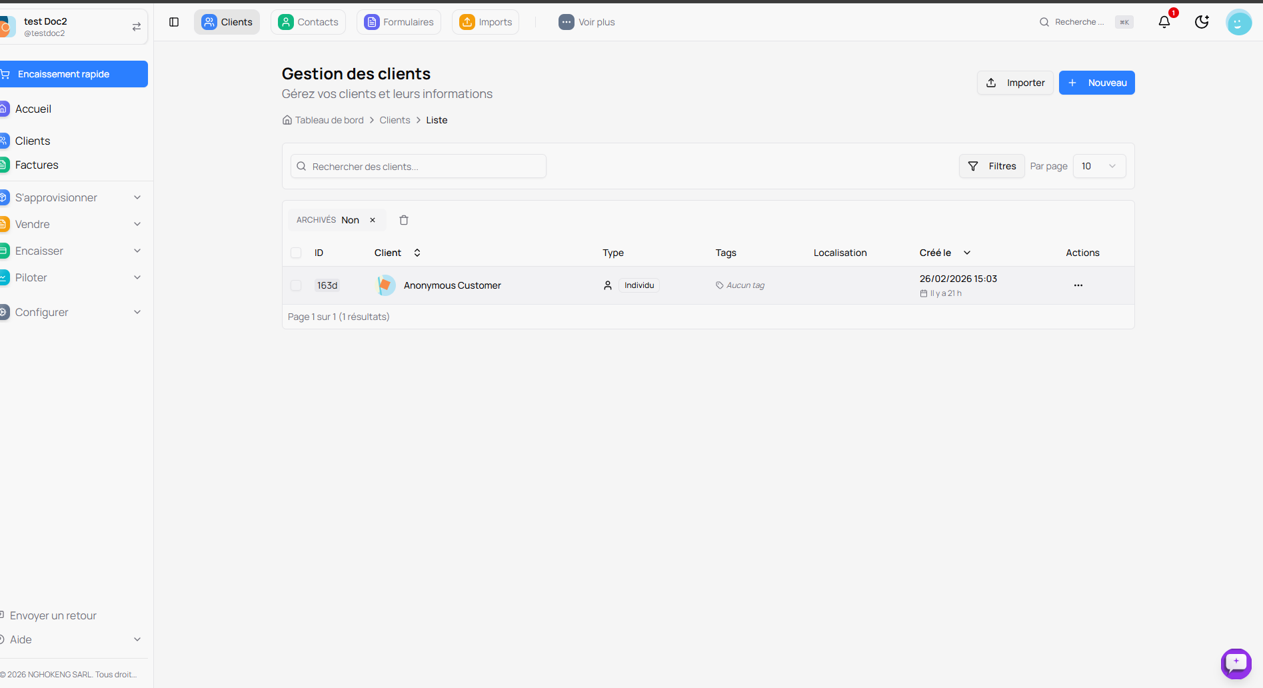Clear filters using the trash icon
This screenshot has width=1263, height=688.
pyautogui.click(x=404, y=220)
